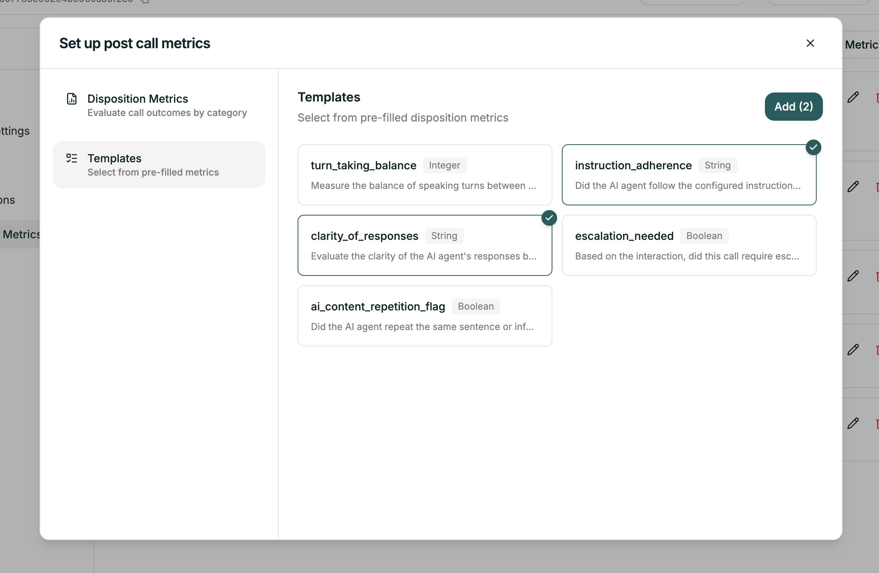Viewport: 879px width, 573px height.
Task: Click the Add (2) button
Action: click(x=793, y=106)
